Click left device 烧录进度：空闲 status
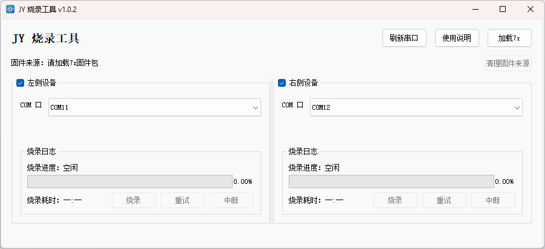545x249 pixels. tap(53, 168)
